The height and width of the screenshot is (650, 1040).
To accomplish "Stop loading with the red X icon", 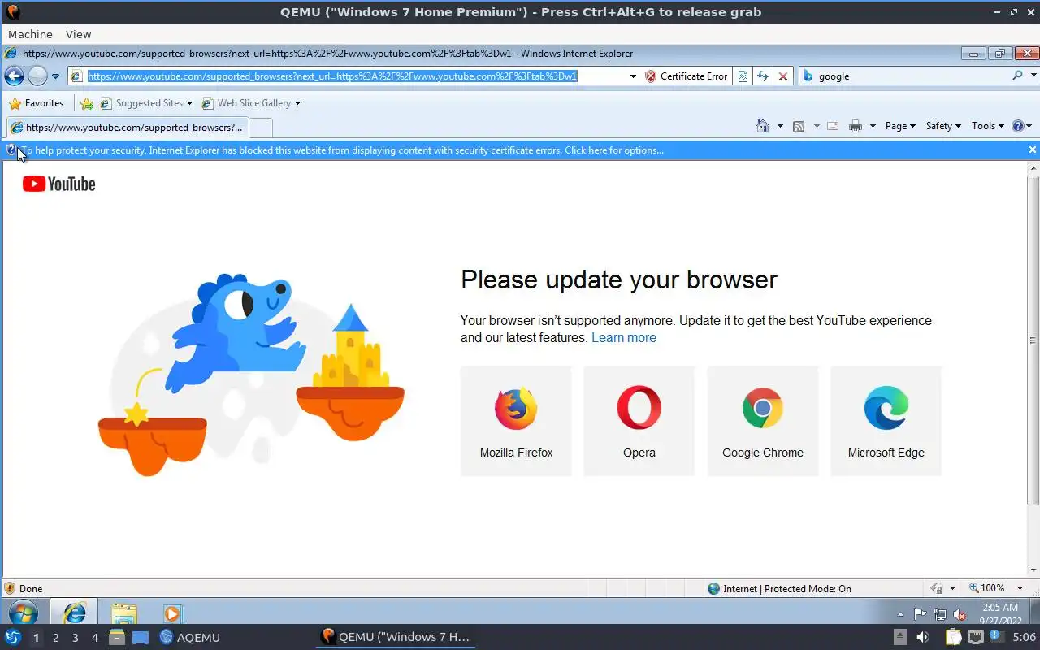I will [x=782, y=76].
